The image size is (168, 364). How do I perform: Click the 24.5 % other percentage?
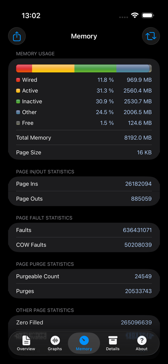[x=105, y=112]
